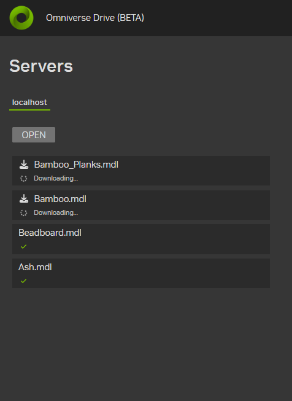The height and width of the screenshot is (401, 292).
Task: Click Downloading status text for Bamboo.mdl
Action: (56, 212)
